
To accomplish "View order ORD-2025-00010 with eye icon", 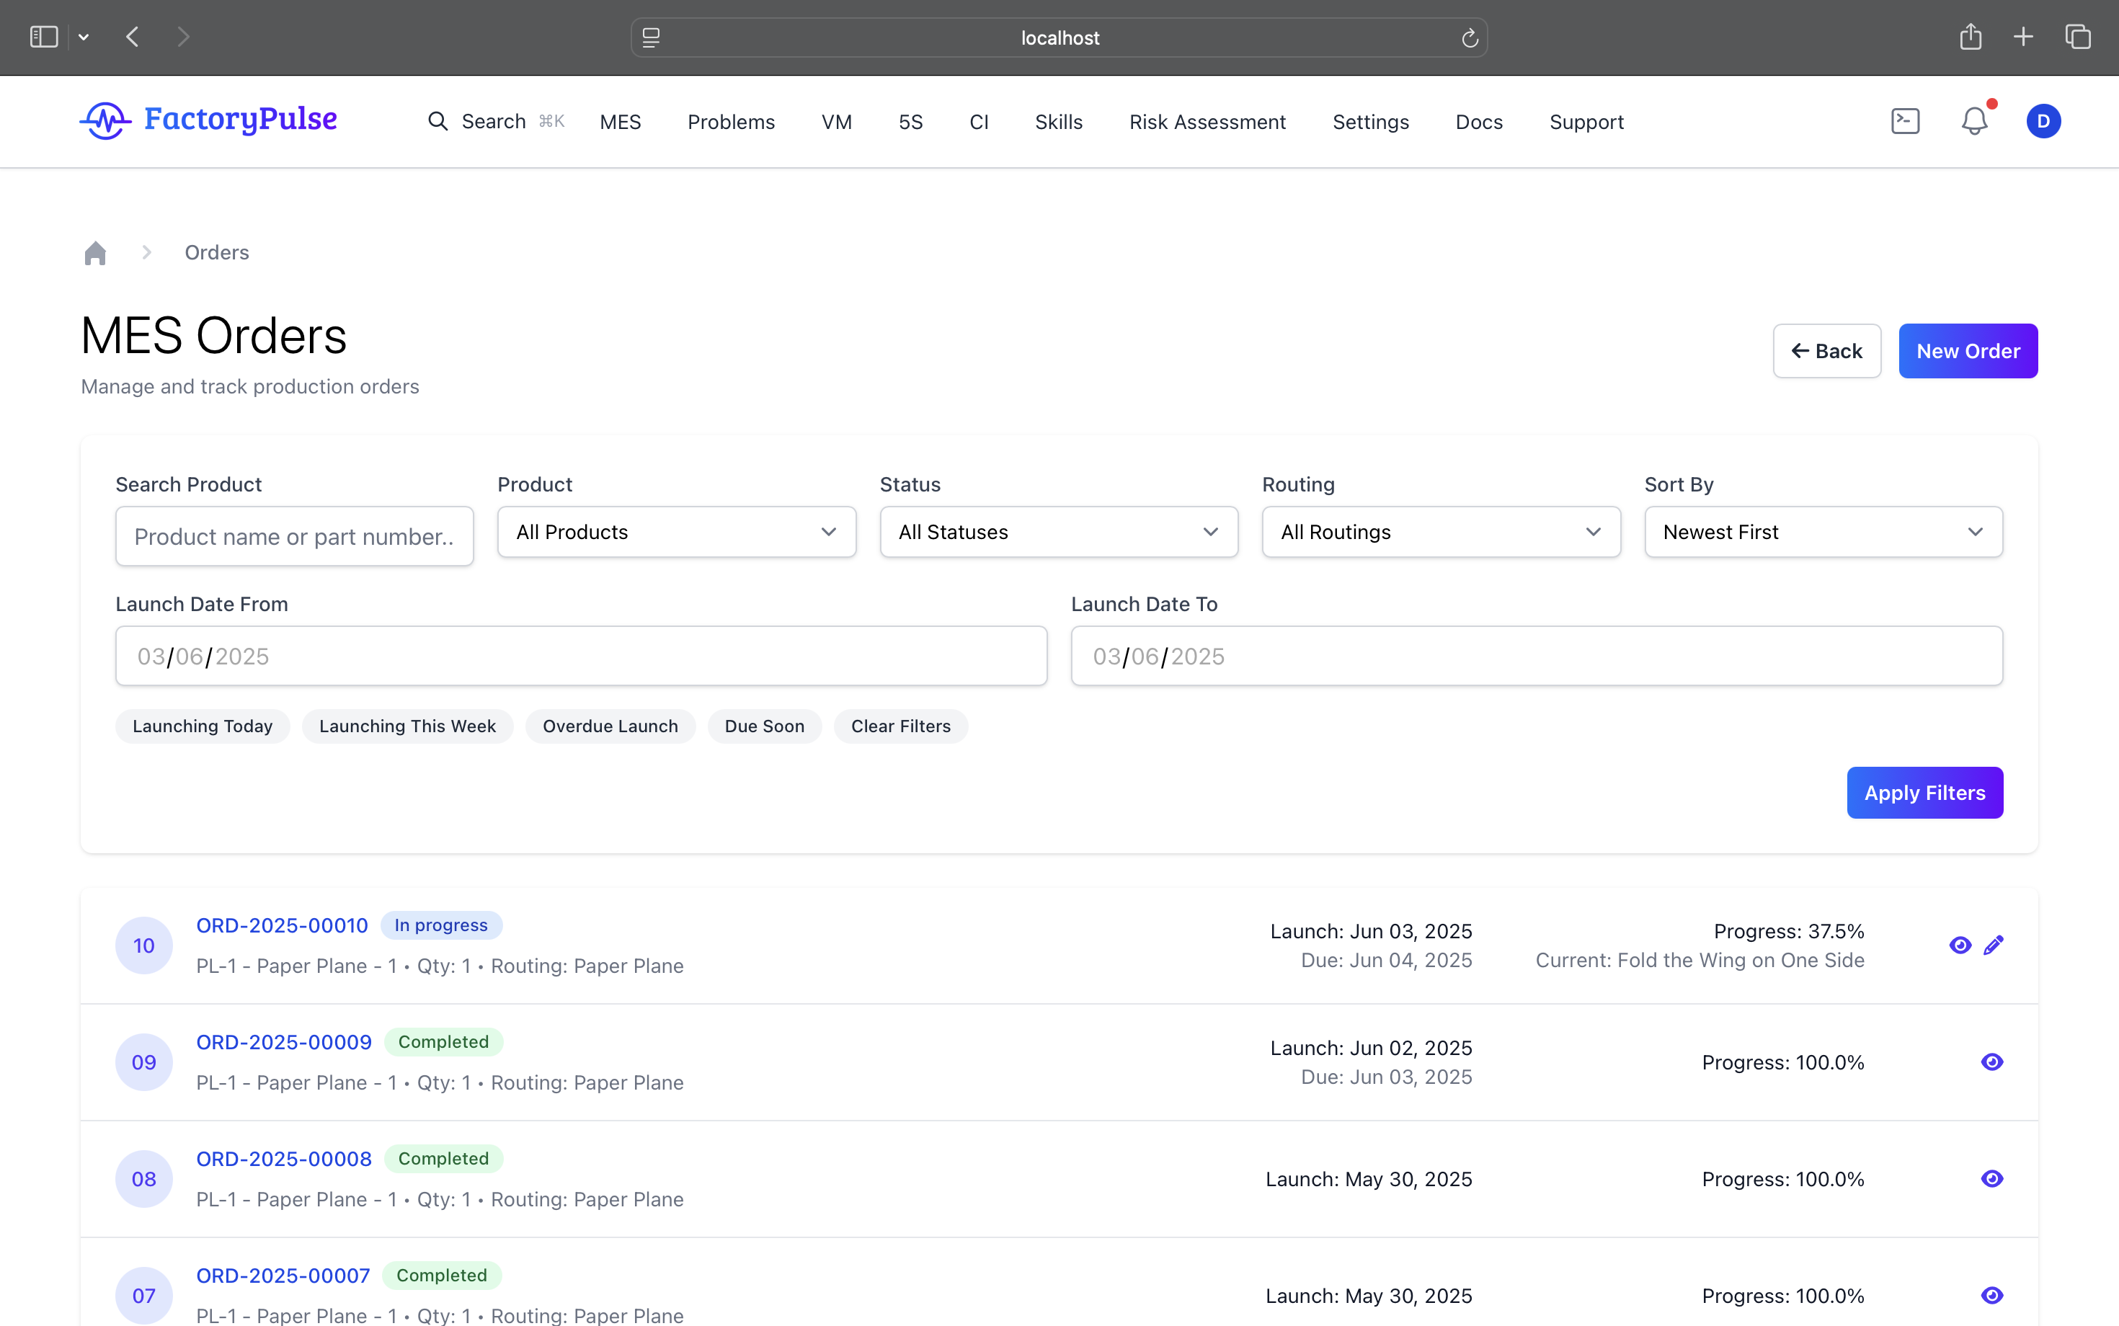I will coord(1960,945).
